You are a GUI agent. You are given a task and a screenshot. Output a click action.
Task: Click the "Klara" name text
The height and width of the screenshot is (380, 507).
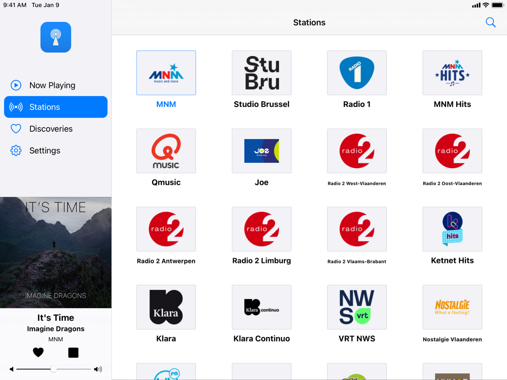point(166,338)
